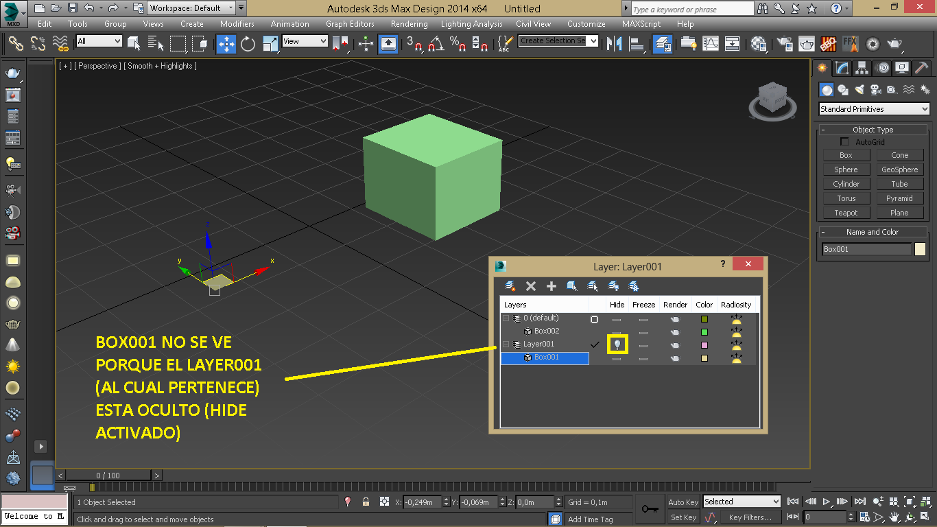The width and height of the screenshot is (937, 527).
Task: Open the Modifiers menu
Action: click(237, 24)
